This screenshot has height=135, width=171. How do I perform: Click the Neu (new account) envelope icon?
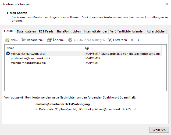(x=7, y=40)
